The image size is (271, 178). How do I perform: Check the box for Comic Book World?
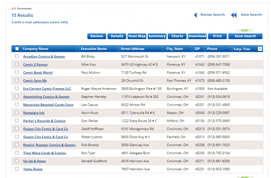pyautogui.click(x=17, y=72)
